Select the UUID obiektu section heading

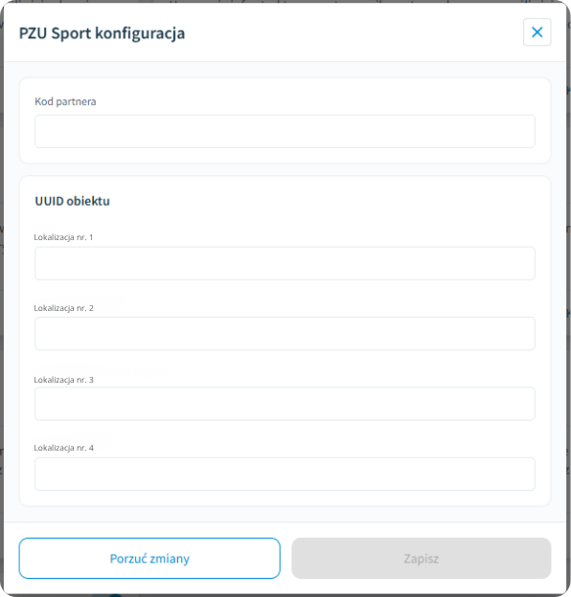[x=72, y=201]
